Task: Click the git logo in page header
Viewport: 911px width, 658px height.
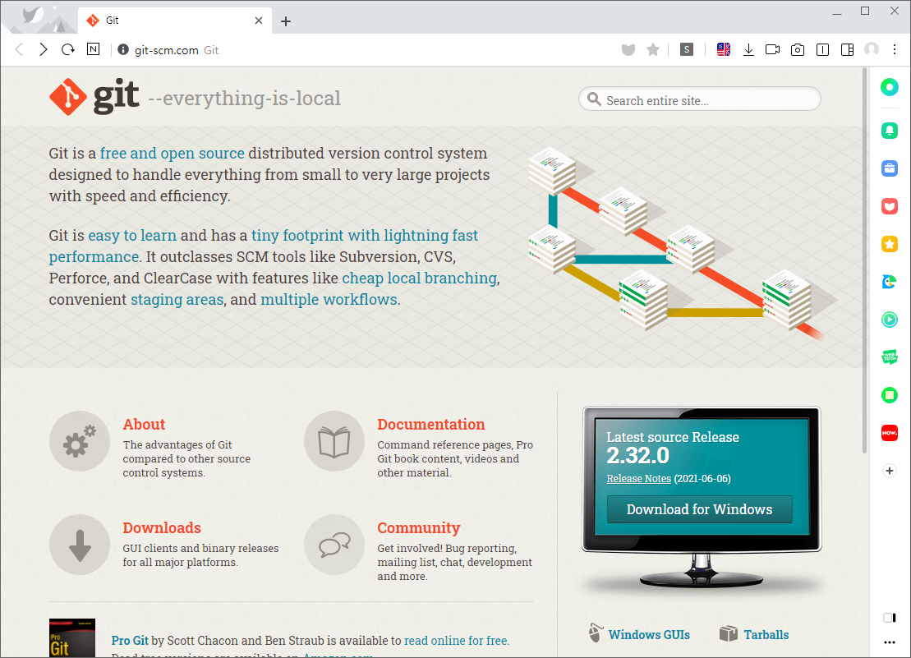Action: [94, 96]
